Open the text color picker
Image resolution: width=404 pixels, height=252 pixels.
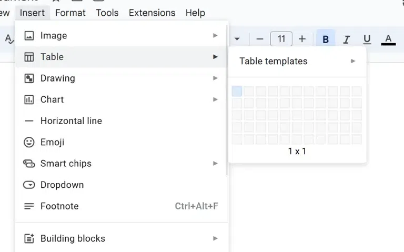[x=388, y=39]
